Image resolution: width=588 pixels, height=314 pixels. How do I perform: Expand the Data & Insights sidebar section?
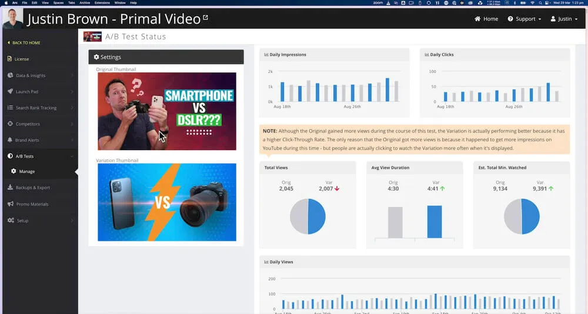coord(39,75)
